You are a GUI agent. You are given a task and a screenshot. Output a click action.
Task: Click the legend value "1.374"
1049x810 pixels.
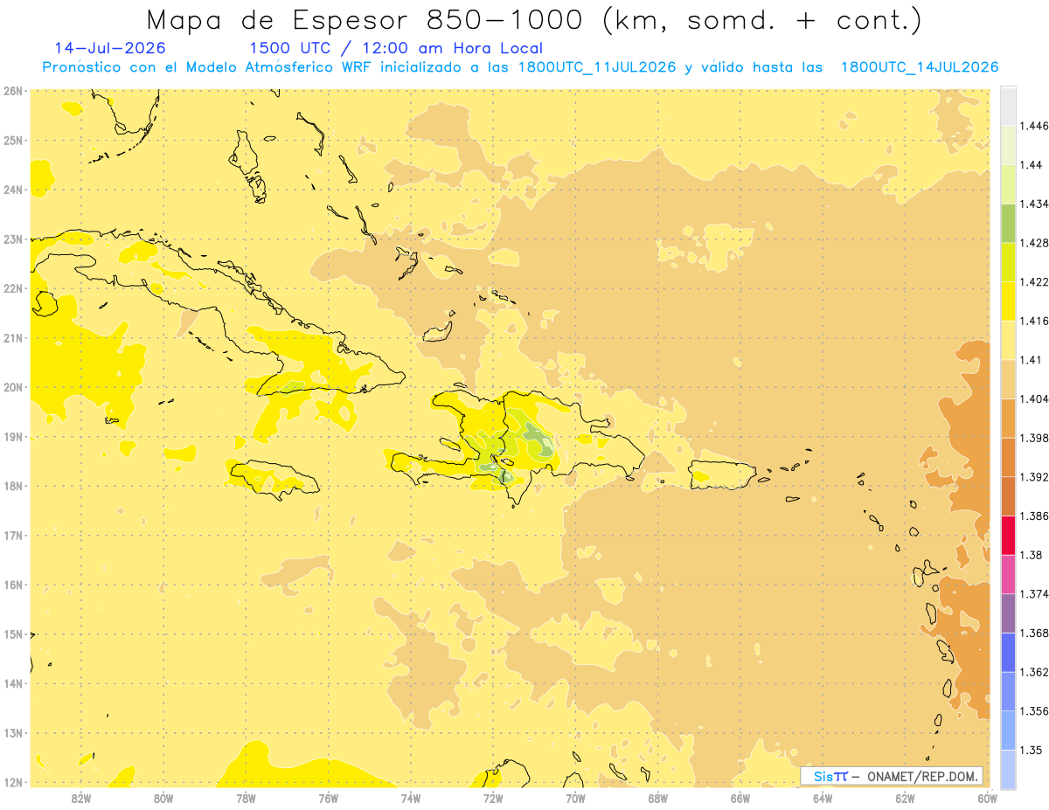coord(1032,594)
